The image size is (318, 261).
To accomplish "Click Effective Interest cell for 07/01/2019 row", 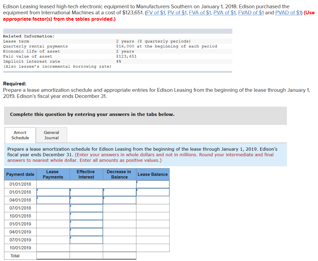I will (x=86, y=240).
